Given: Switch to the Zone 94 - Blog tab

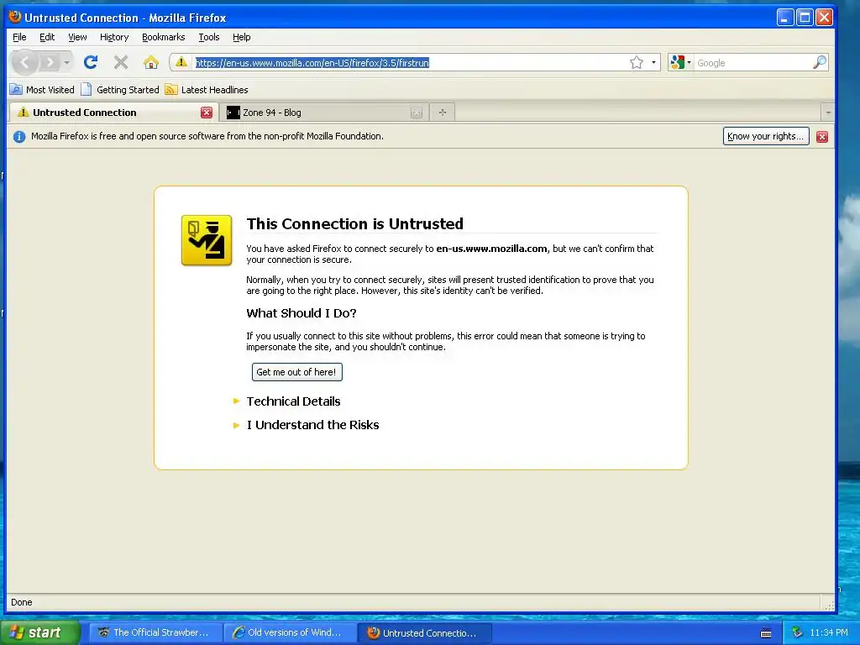Looking at the screenshot, I should click(x=323, y=113).
